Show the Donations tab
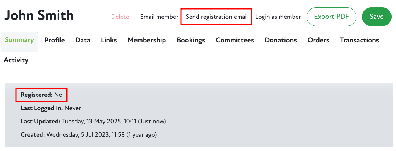Viewport: 396px width, 151px height. pyautogui.click(x=281, y=40)
